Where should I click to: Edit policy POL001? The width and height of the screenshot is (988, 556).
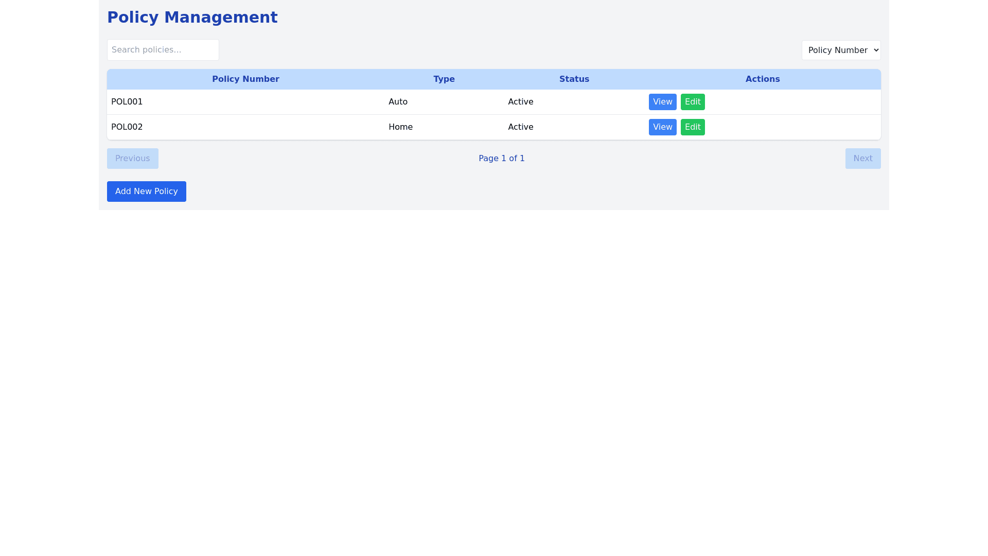click(x=692, y=102)
